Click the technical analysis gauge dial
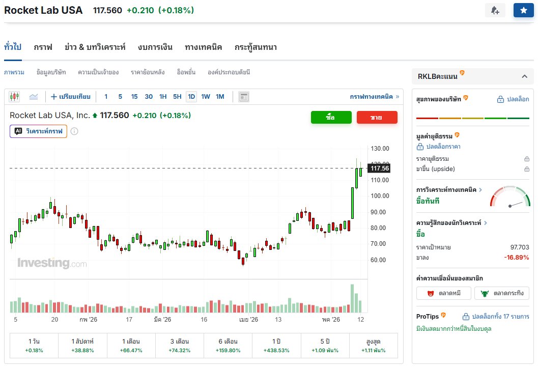 (510, 196)
